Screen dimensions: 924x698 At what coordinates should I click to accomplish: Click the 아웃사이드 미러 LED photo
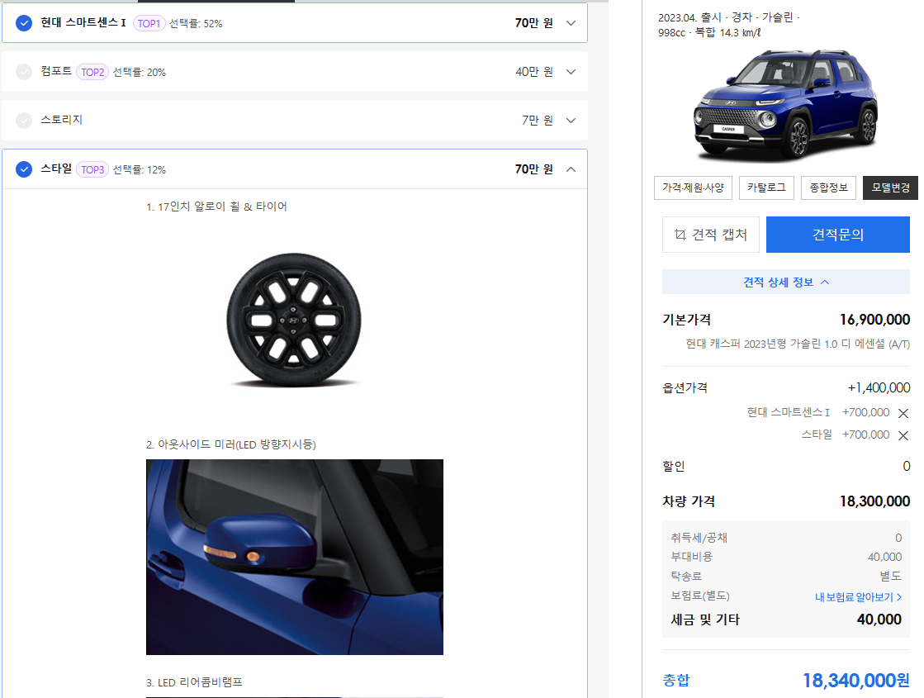(295, 557)
